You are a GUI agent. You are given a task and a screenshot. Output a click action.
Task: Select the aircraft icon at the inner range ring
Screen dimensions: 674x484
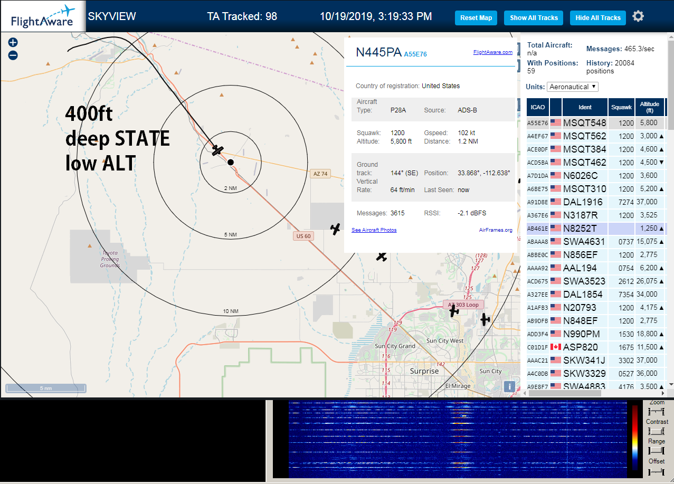[x=217, y=150]
